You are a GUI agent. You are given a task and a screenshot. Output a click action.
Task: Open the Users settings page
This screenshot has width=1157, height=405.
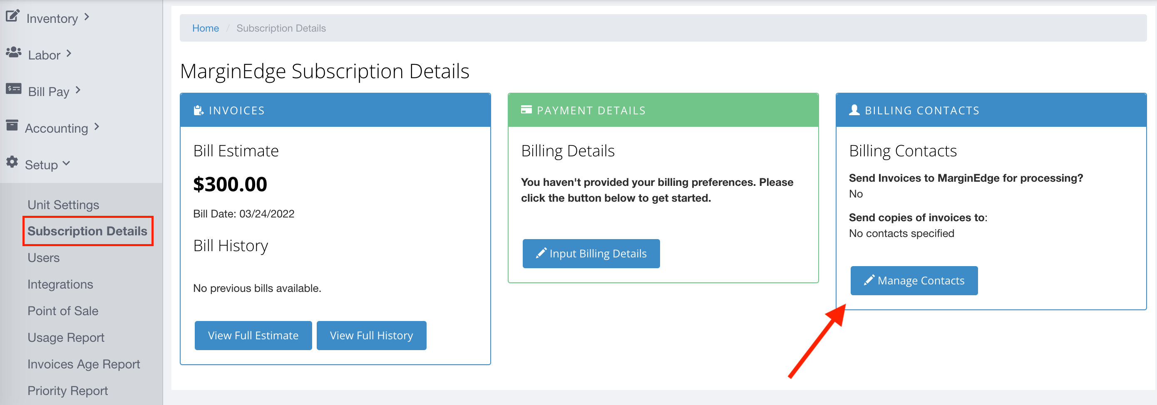click(x=44, y=258)
